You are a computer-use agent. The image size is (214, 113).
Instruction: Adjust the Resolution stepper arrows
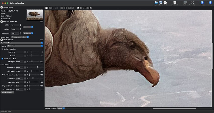click(x=20, y=33)
